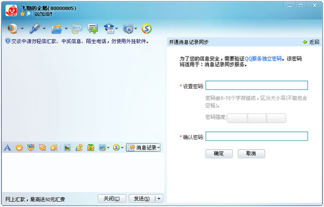
Task: Click the Sogou search S icon in the input toolbar
Action: pos(116,148)
